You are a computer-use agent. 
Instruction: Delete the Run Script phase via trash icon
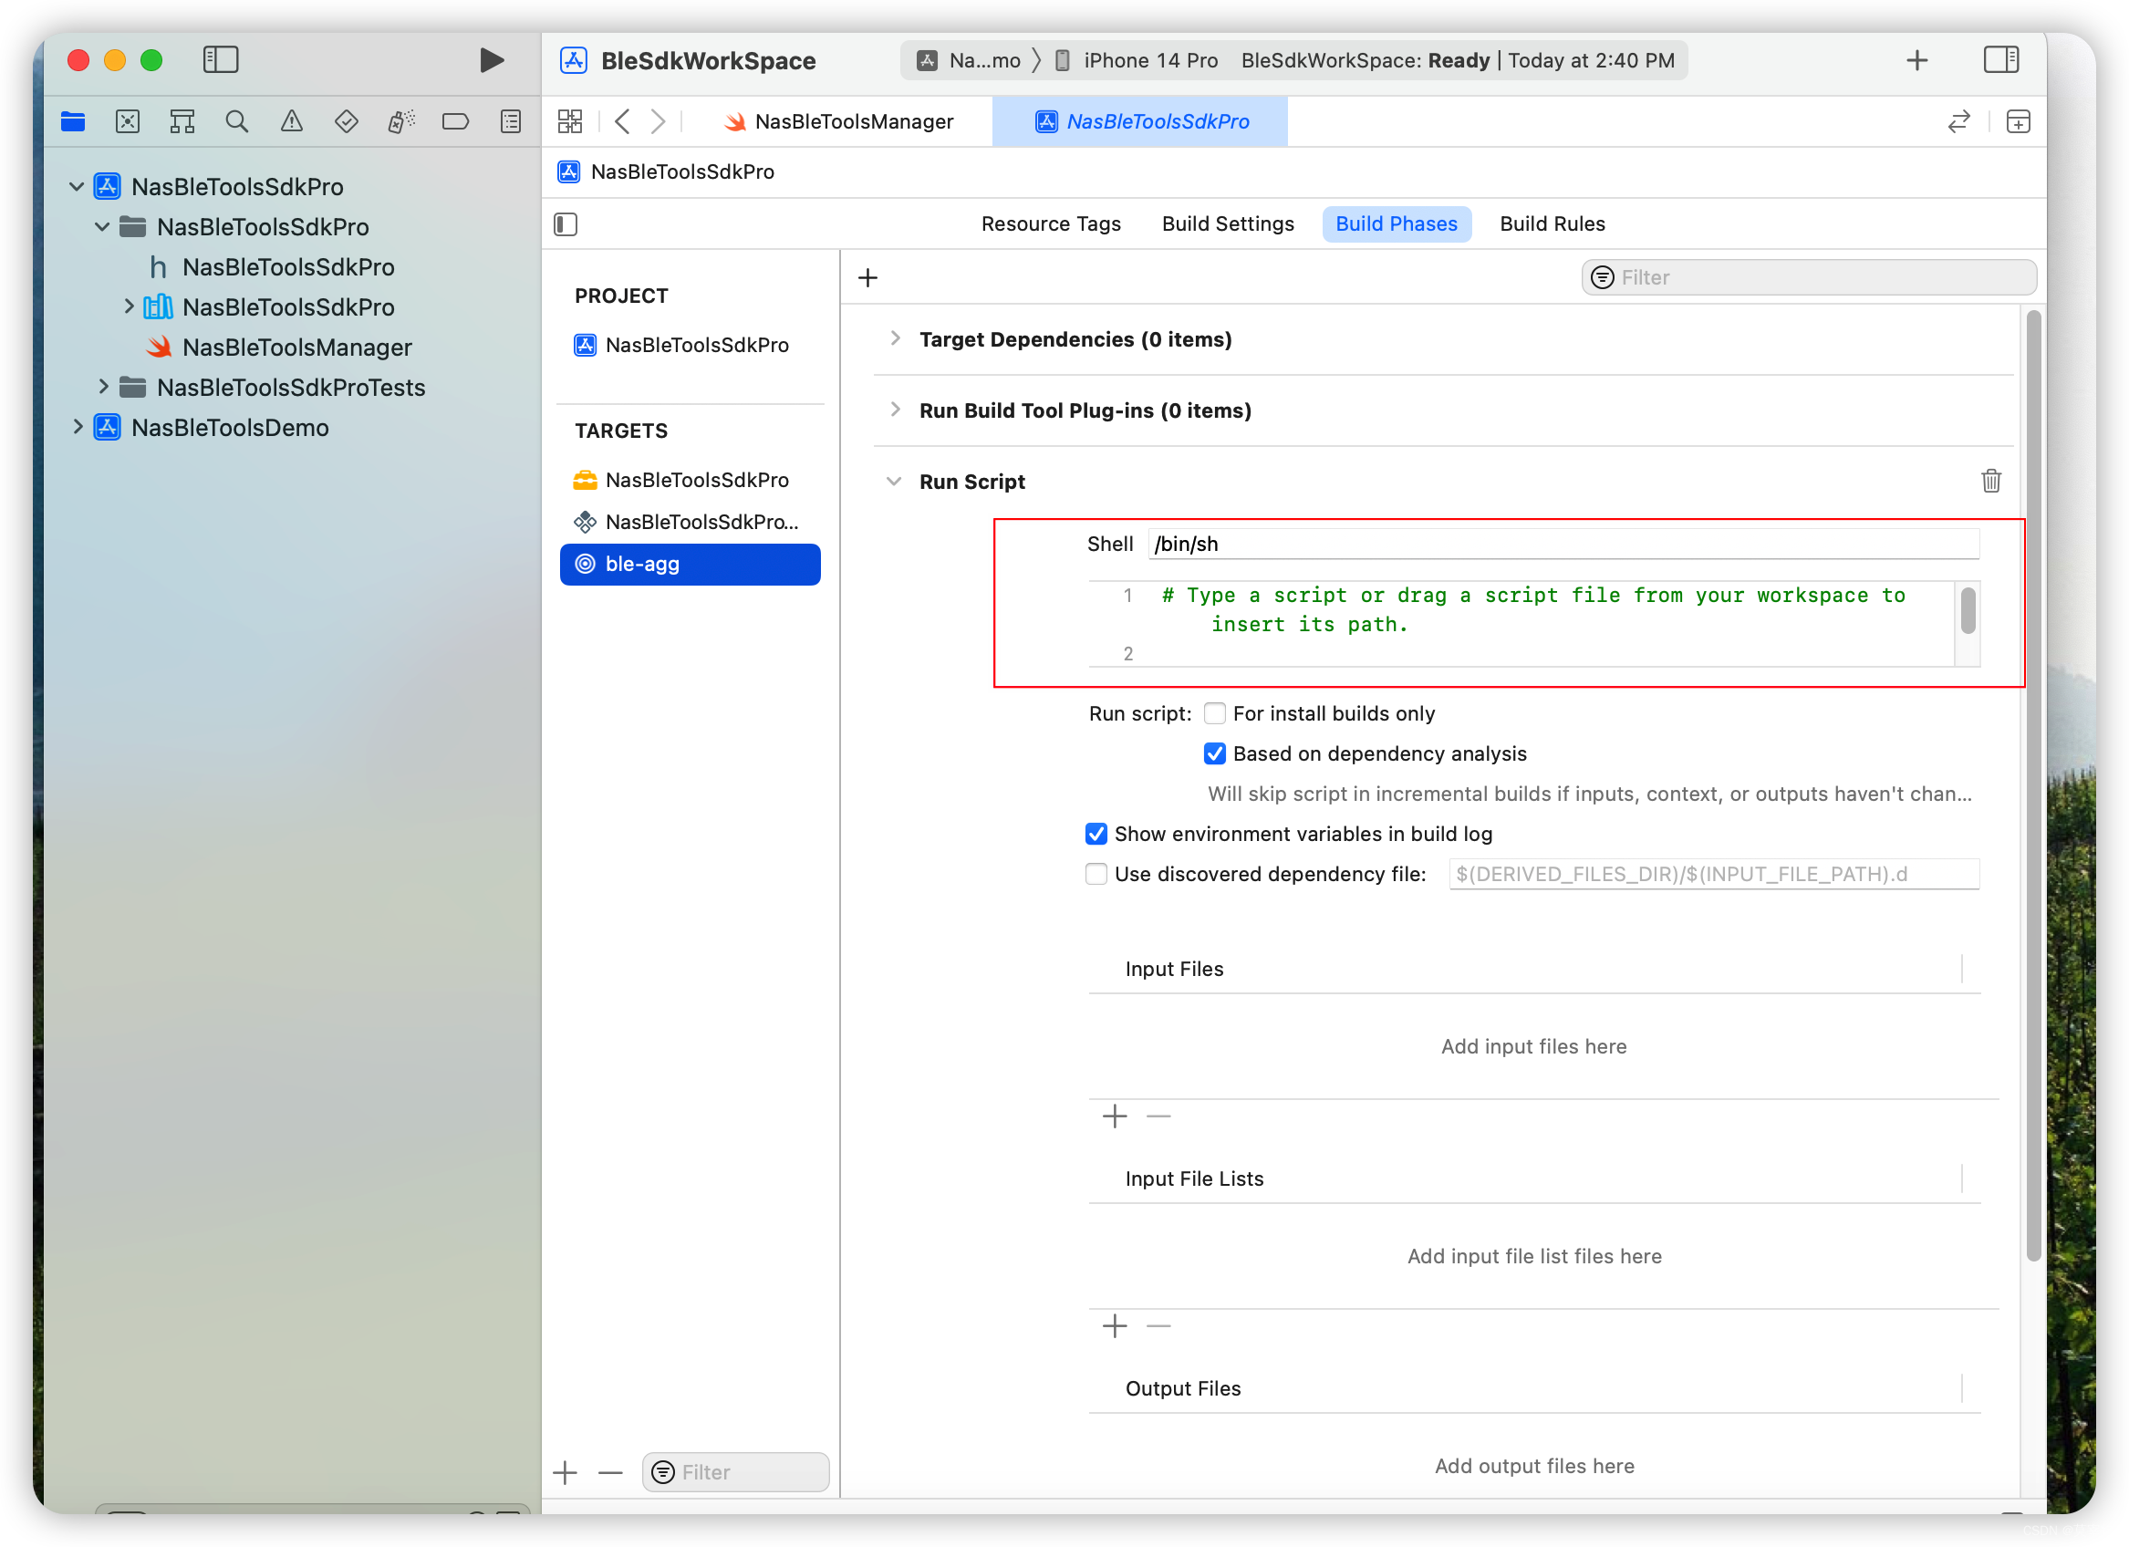(1992, 481)
